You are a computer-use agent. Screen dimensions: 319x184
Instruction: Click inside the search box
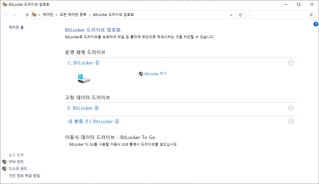278,15
